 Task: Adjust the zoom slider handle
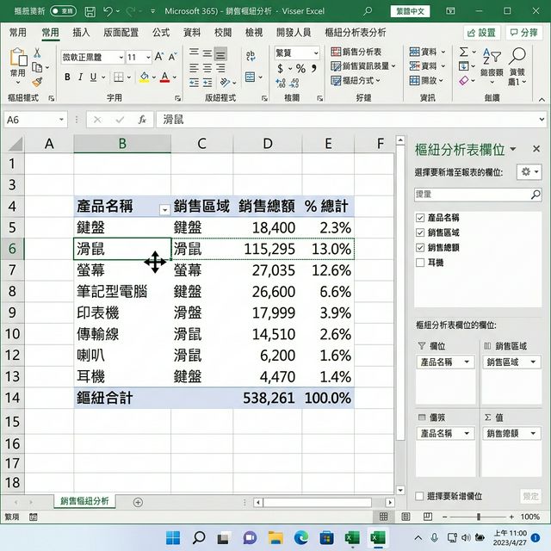point(479,517)
